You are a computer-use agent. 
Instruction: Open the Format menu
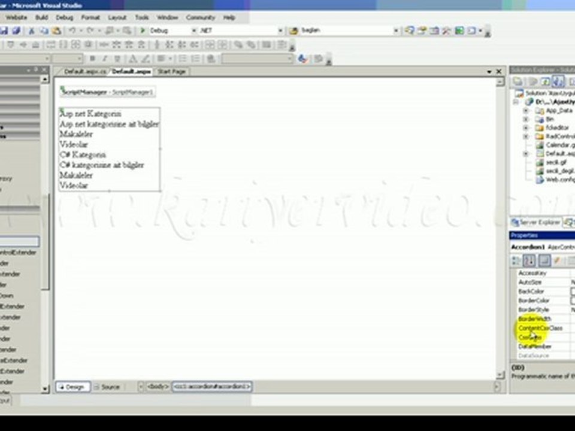pos(90,17)
